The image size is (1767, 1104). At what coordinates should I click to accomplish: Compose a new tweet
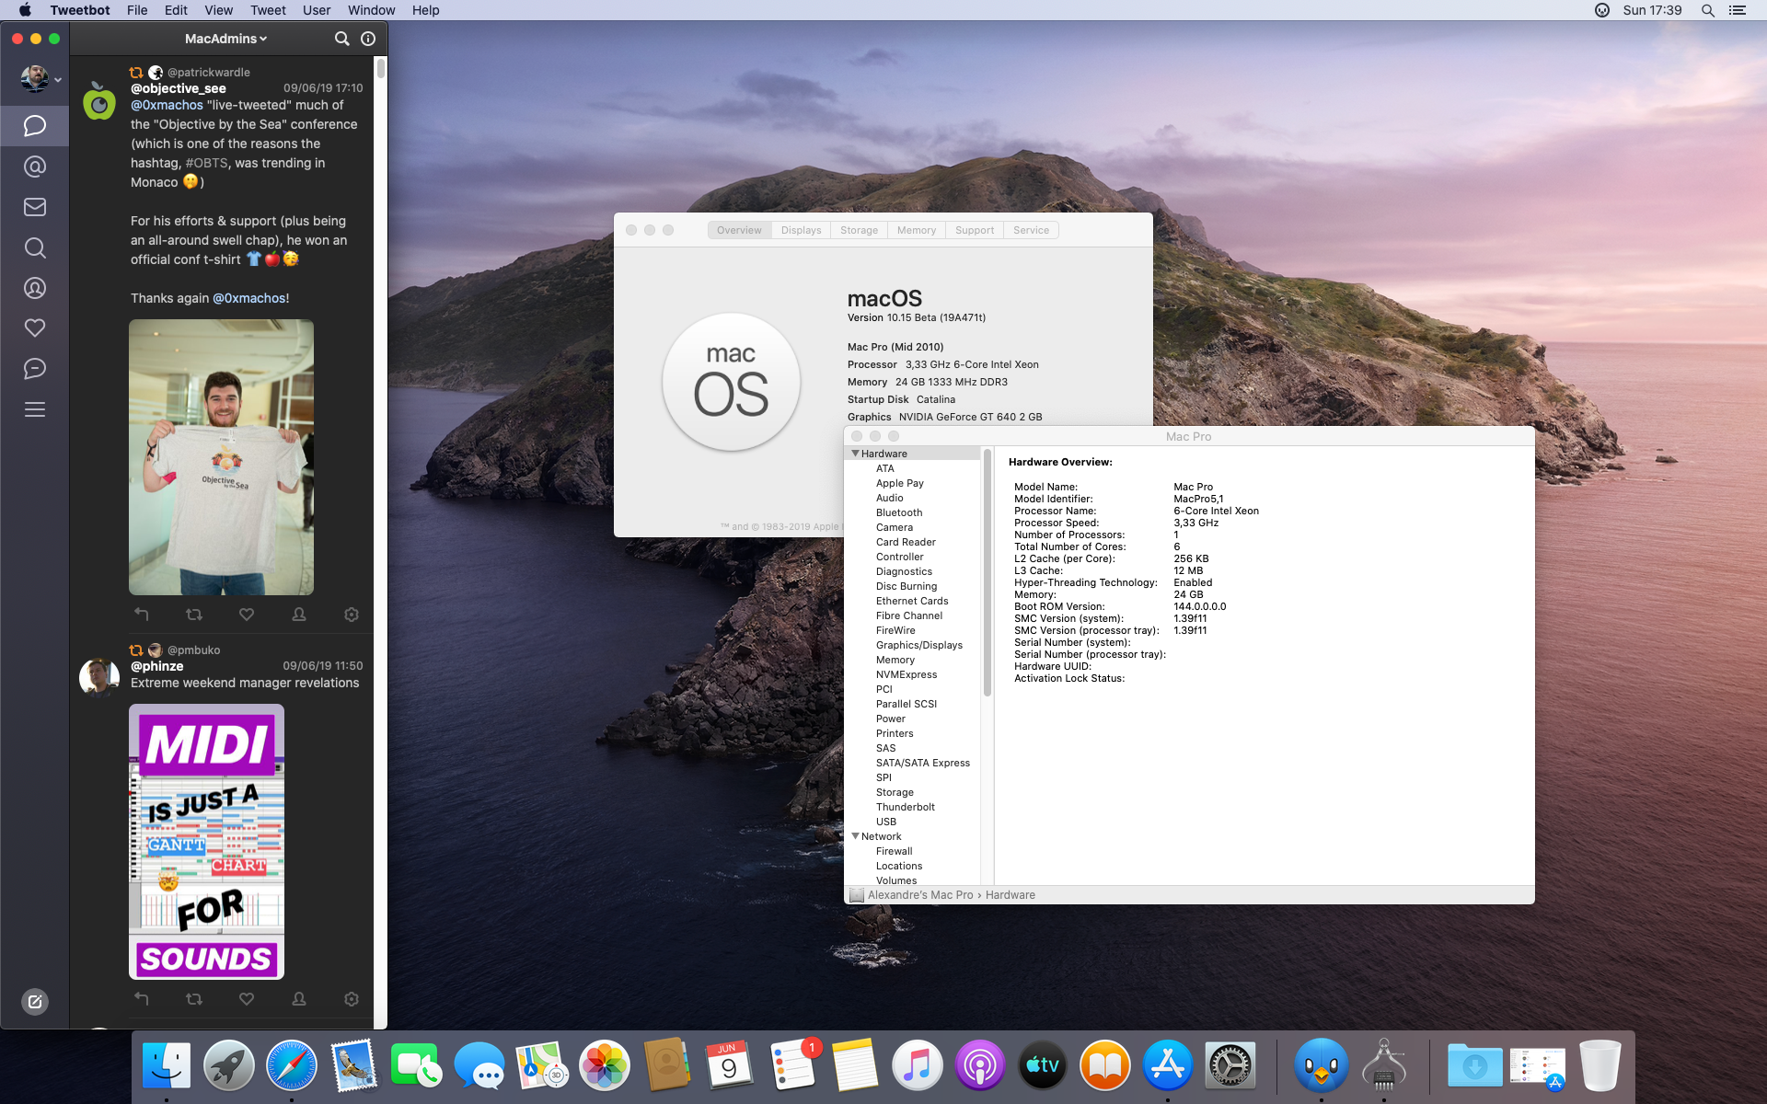[35, 1002]
